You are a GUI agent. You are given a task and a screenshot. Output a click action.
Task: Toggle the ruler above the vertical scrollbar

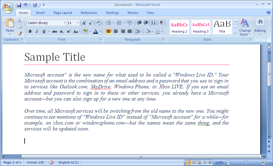[x=269, y=47]
